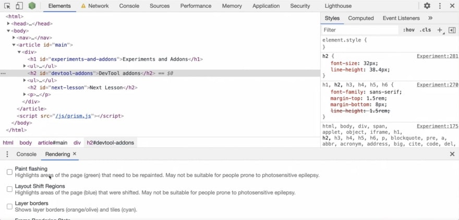459x220 pixels.
Task: Open DevTools settings gear
Action: coord(427,6)
